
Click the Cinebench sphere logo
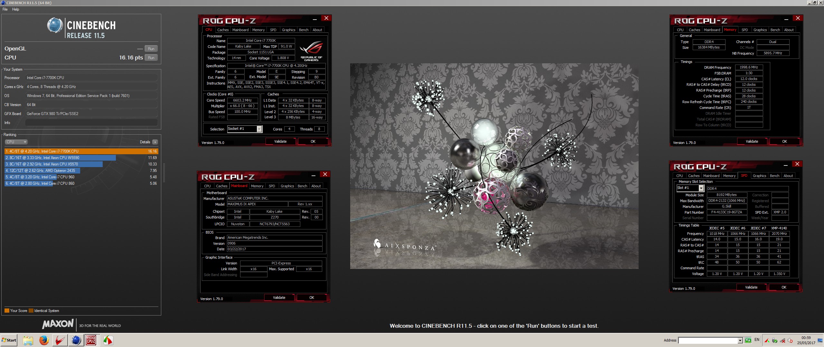click(x=55, y=25)
